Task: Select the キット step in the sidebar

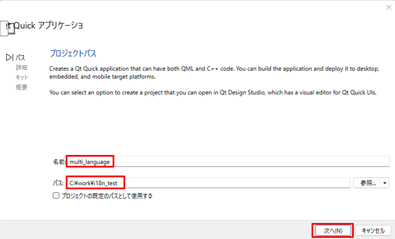Action: tap(21, 77)
